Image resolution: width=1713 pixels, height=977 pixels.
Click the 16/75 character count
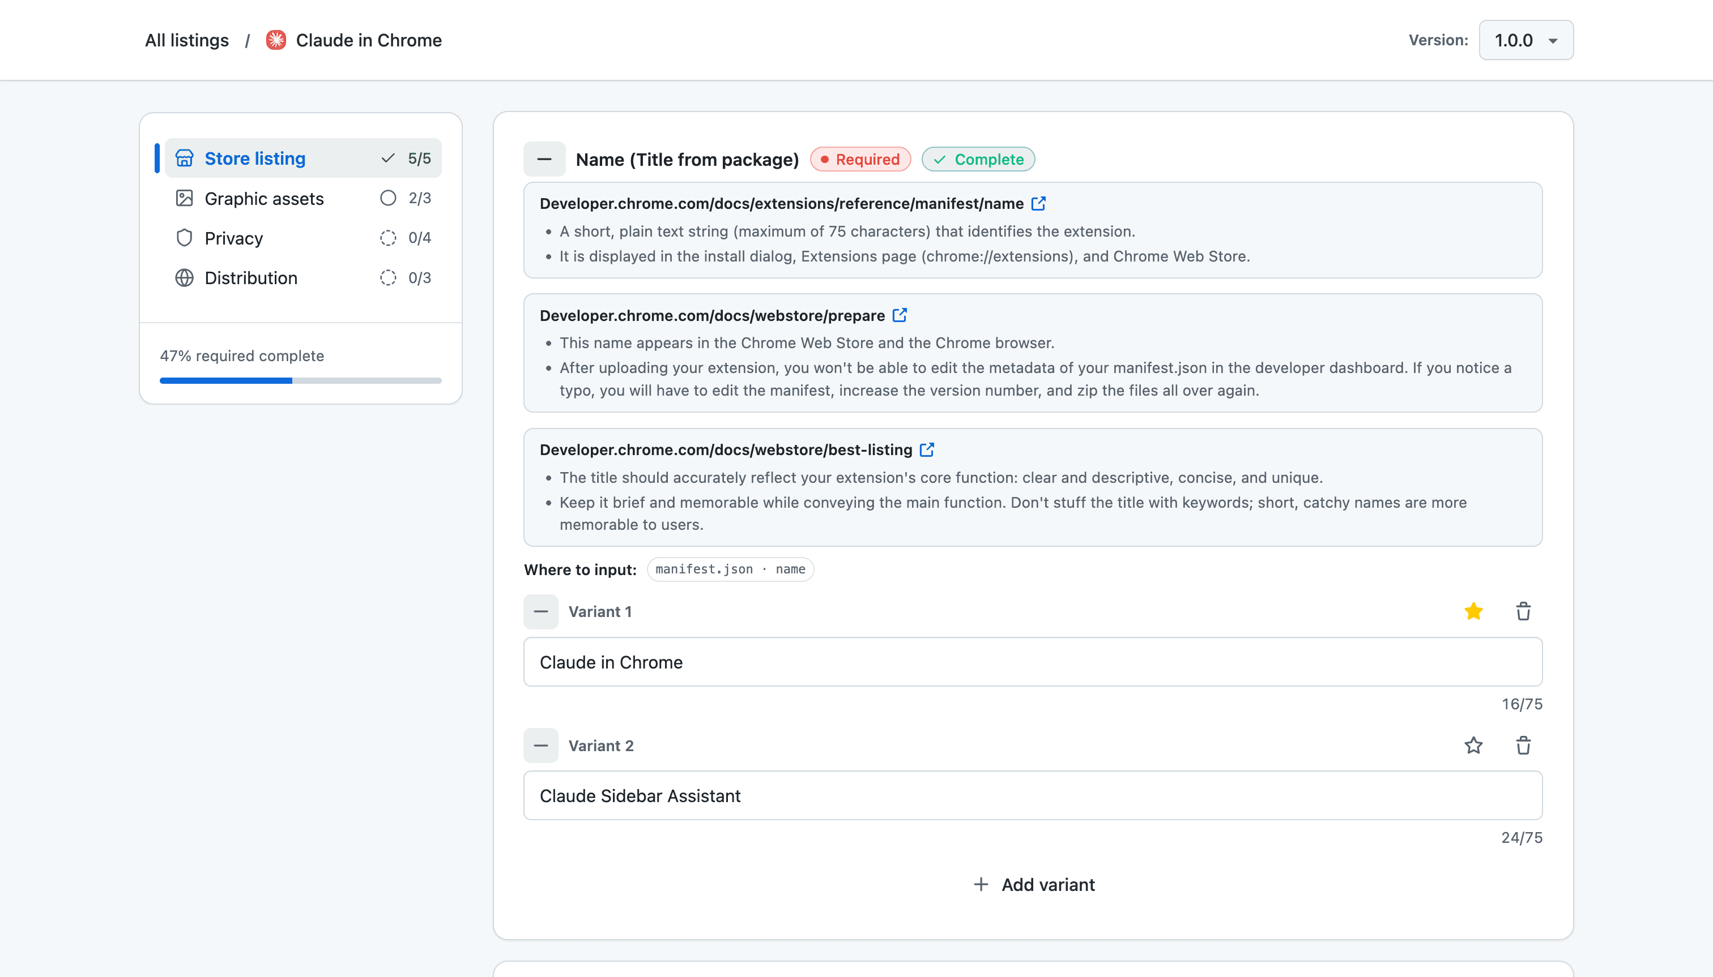(1522, 704)
